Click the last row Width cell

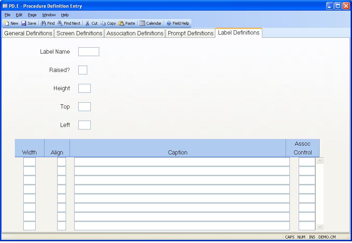(x=29, y=226)
